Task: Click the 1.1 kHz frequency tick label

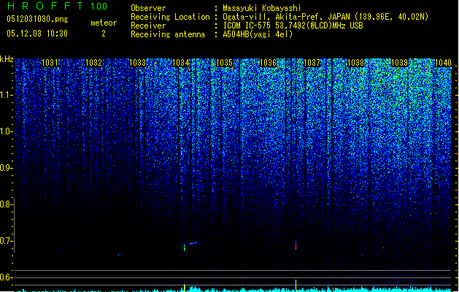Action: 6,95
